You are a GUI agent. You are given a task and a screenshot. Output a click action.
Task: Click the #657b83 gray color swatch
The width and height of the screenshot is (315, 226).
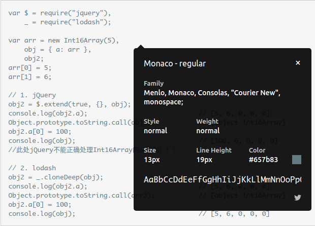click(x=297, y=160)
